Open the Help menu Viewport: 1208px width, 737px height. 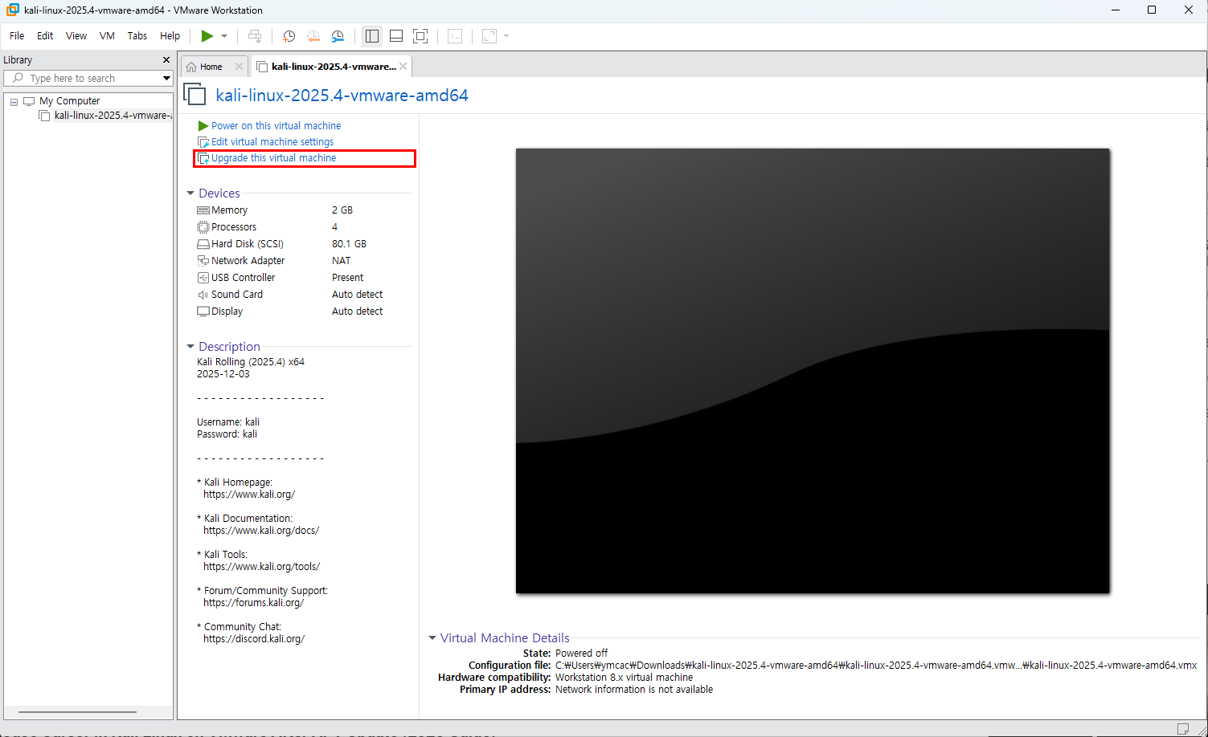coord(170,36)
